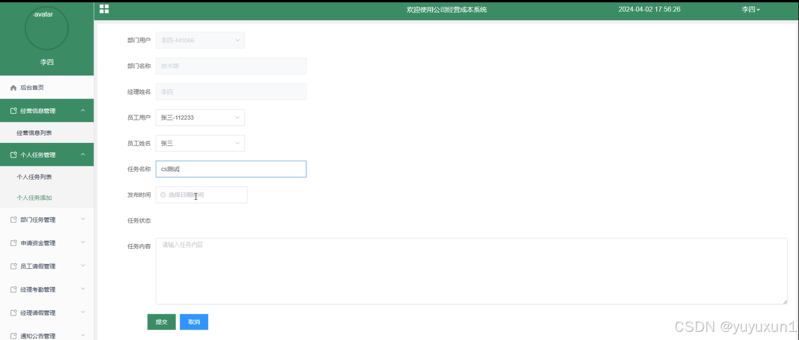
Task: Click the icon beside 员工请假管理
Action: [x=13, y=266]
